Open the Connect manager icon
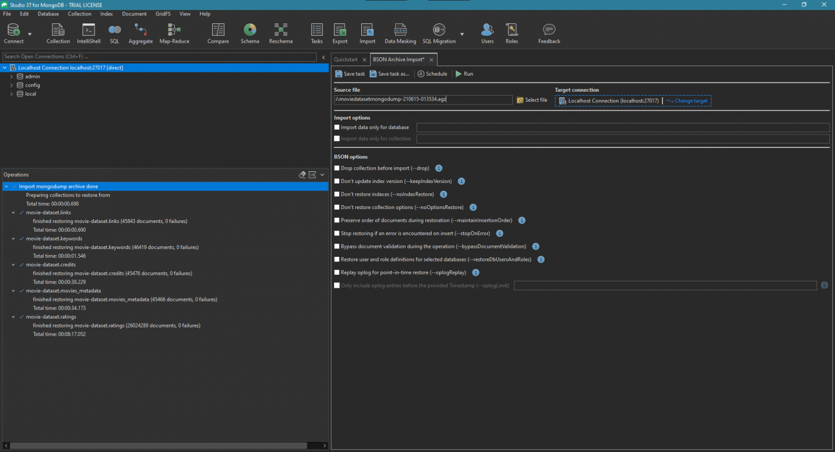This screenshot has height=452, width=835. (x=13, y=33)
